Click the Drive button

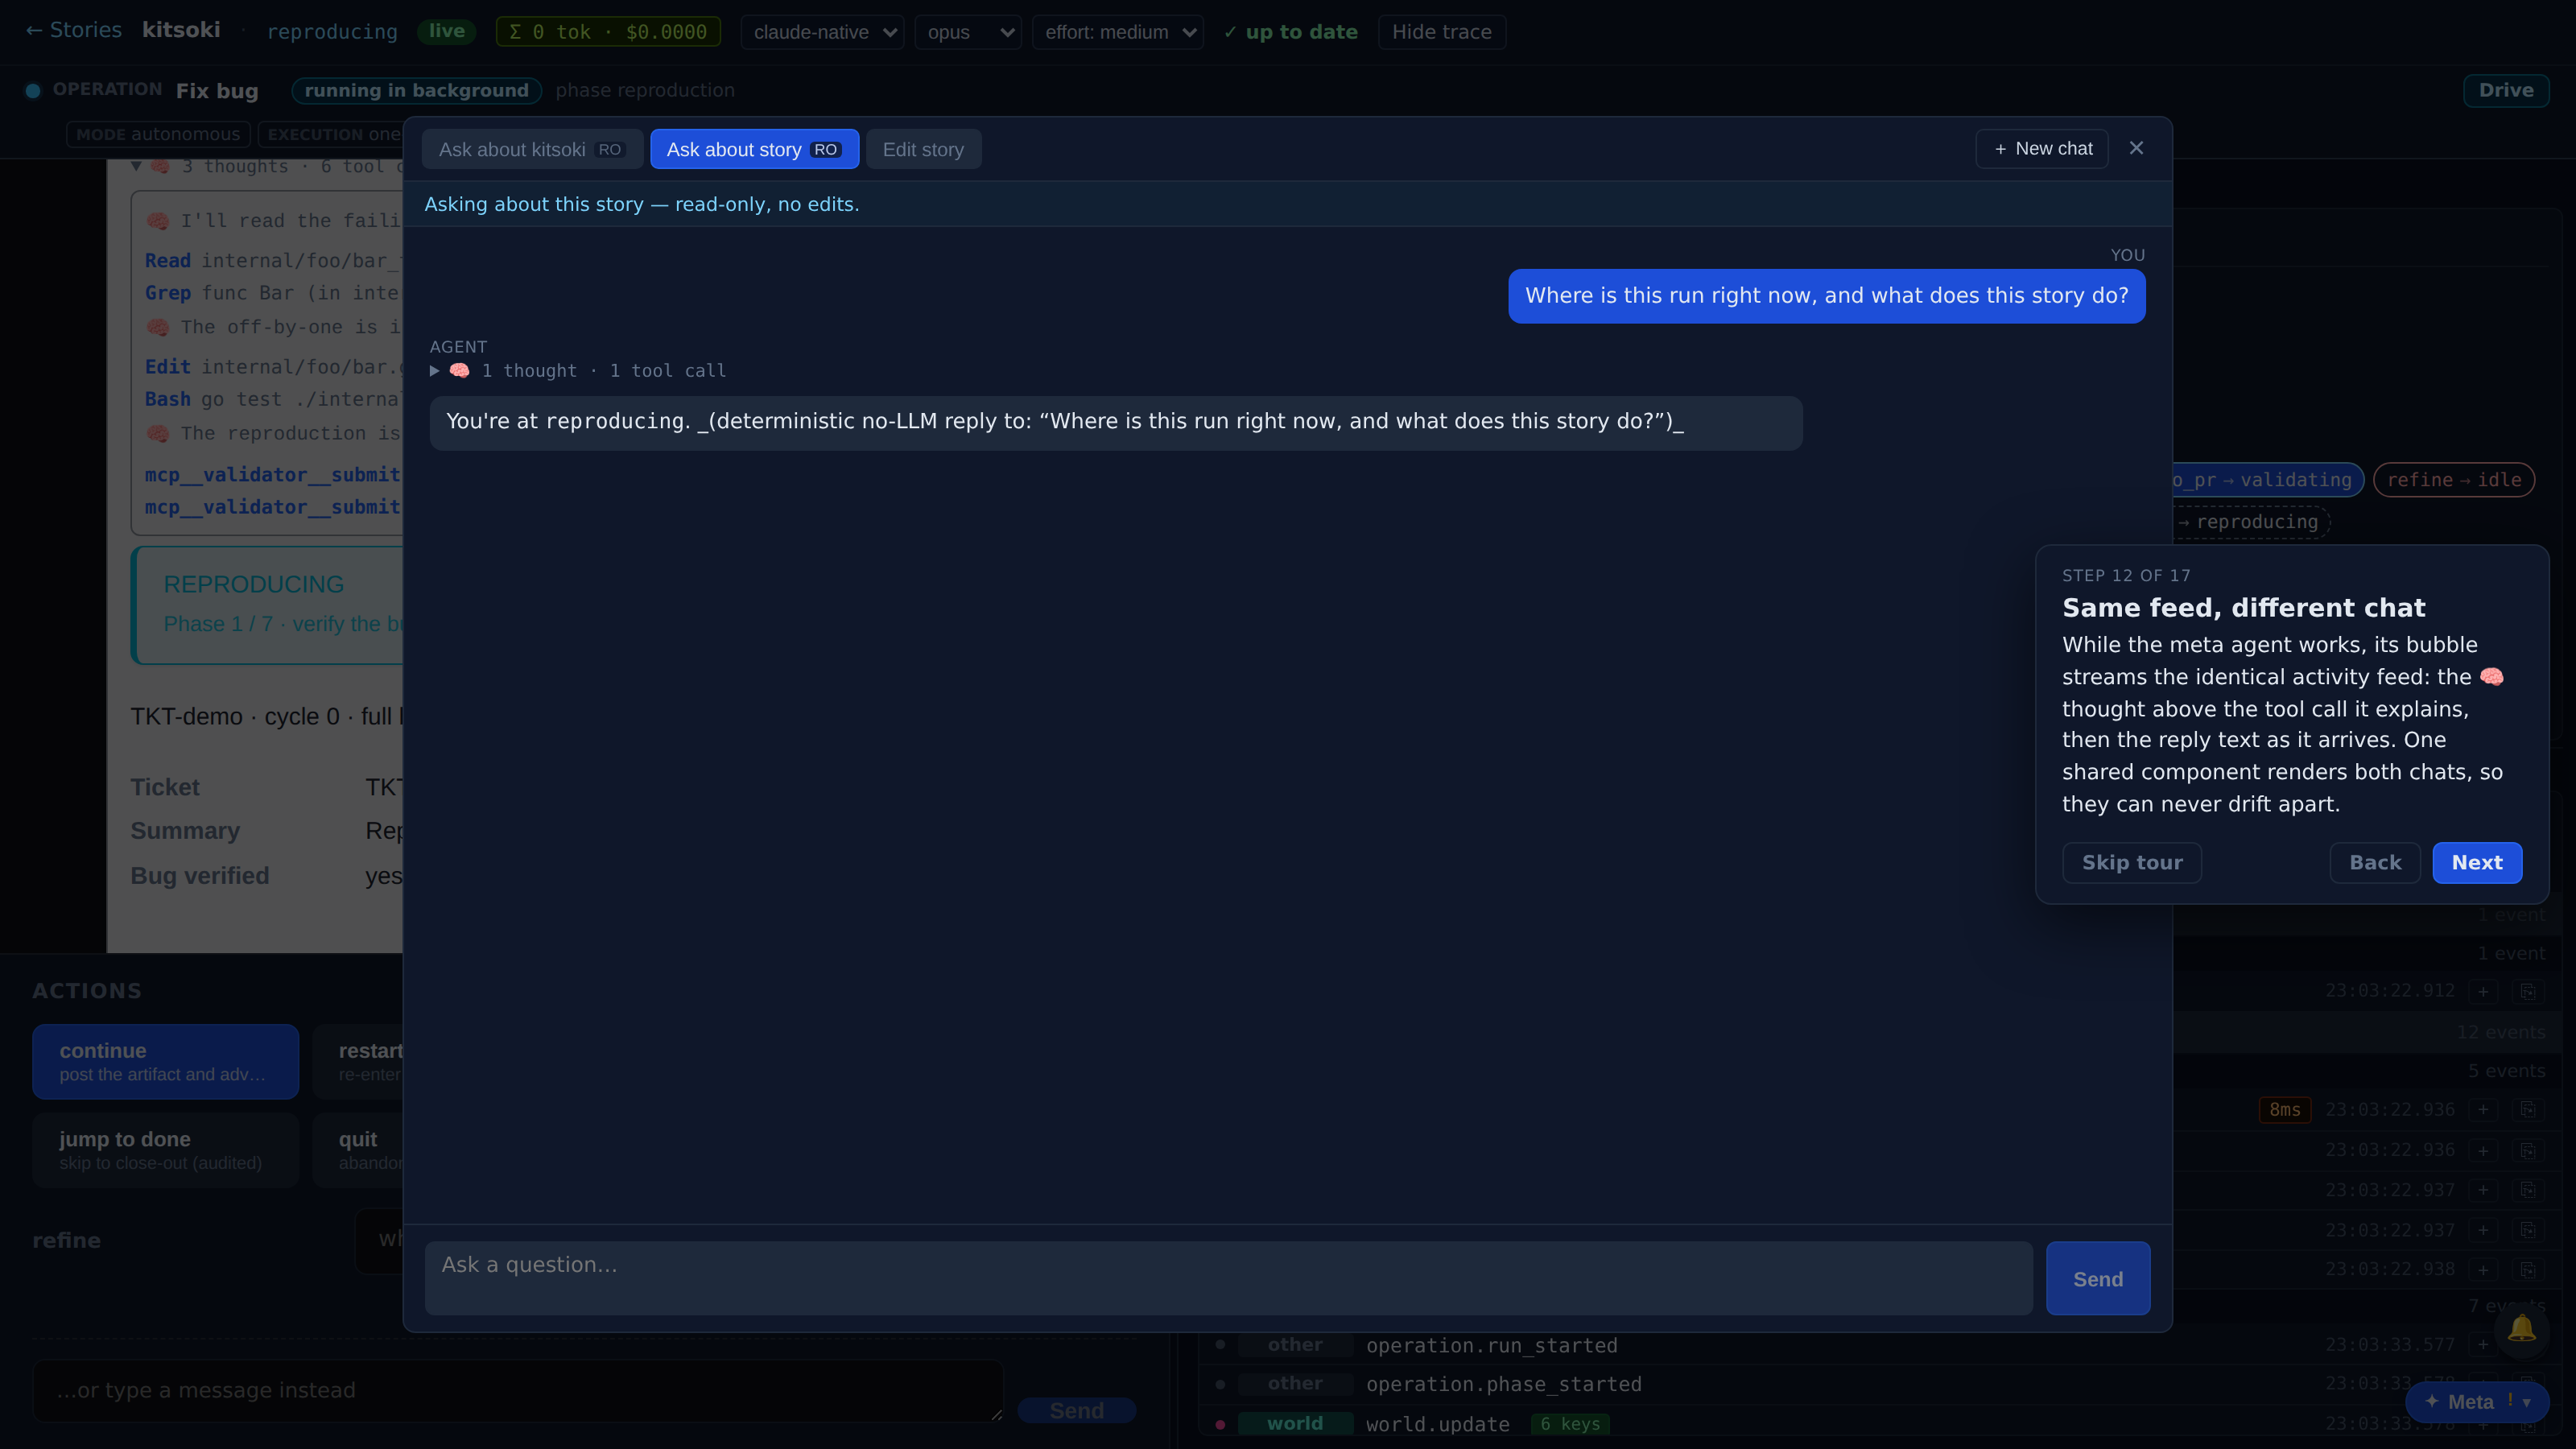2506,90
